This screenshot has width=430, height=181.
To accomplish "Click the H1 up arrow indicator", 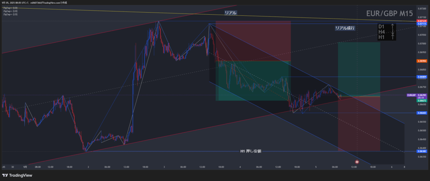I will [393, 37].
